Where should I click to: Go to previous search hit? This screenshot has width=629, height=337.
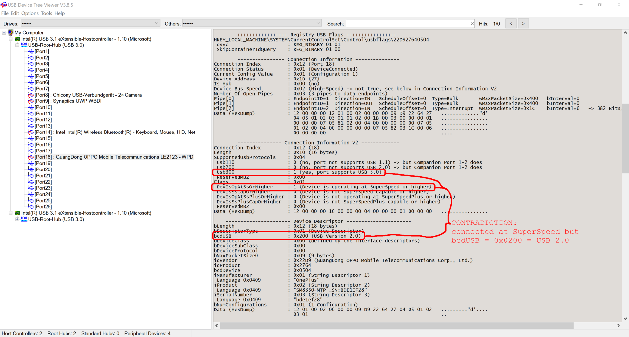tap(511, 24)
